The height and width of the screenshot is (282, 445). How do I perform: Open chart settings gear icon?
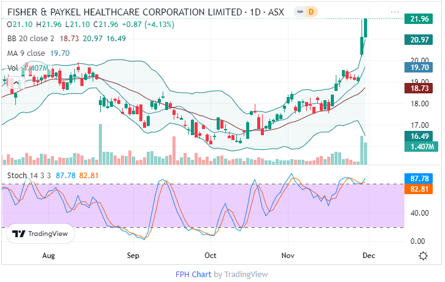pos(423,256)
